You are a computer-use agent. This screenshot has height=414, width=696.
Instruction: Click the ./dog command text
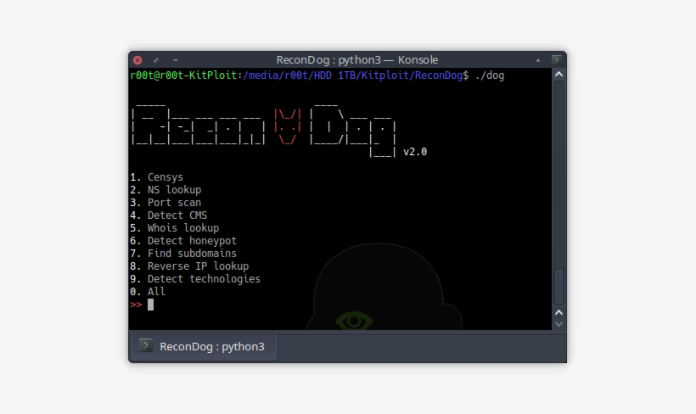490,76
